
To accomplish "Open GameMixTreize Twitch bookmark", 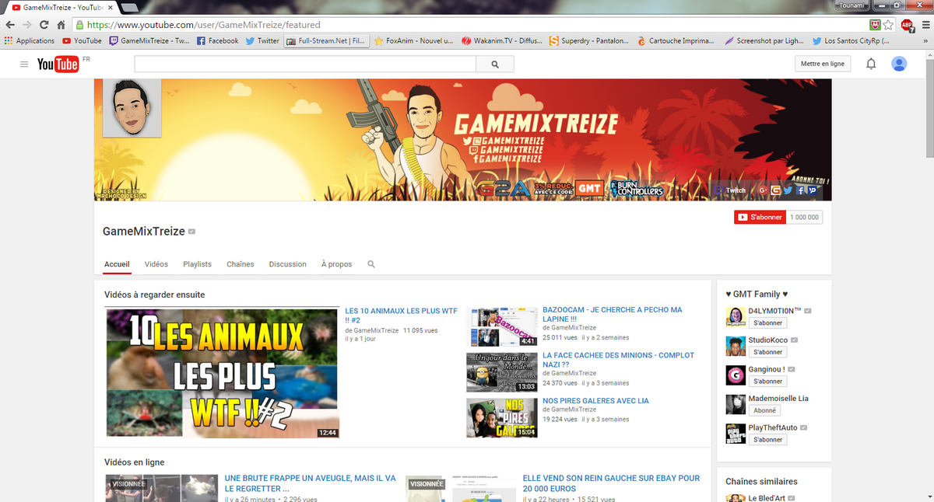I will (x=149, y=40).
